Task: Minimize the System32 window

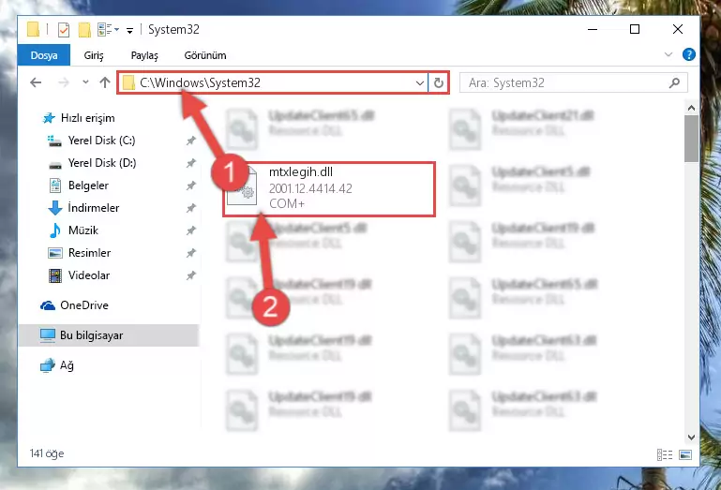Action: 593,29
